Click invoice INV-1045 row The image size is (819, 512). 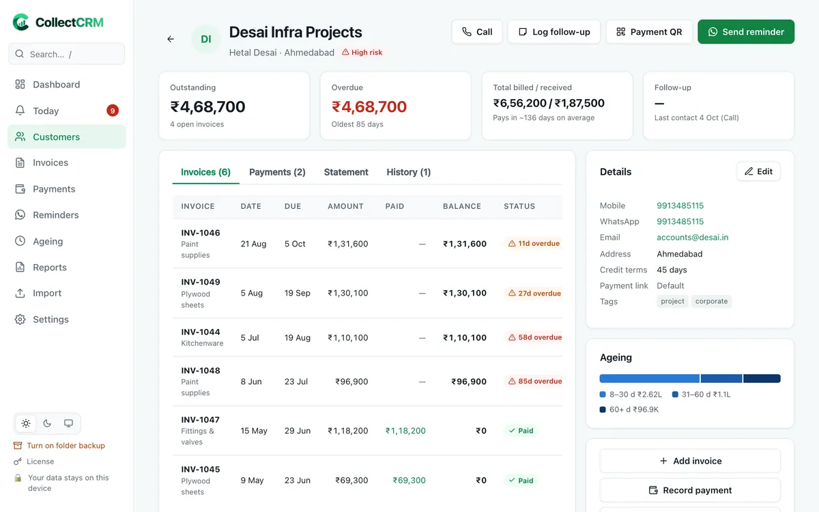367,480
